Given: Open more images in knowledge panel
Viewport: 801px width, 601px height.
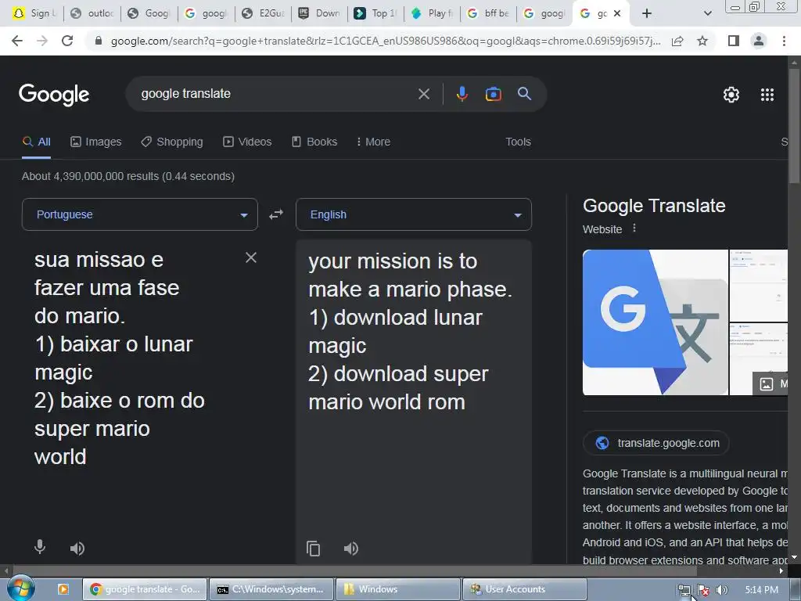Looking at the screenshot, I should click(x=770, y=383).
